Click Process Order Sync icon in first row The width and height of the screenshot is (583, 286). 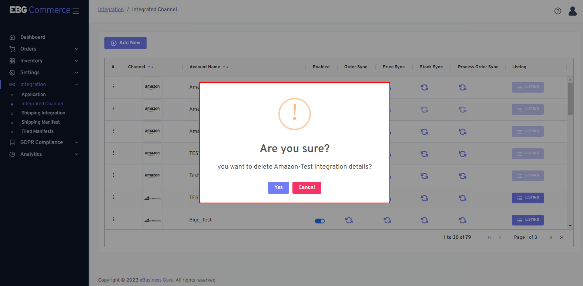coord(462,87)
